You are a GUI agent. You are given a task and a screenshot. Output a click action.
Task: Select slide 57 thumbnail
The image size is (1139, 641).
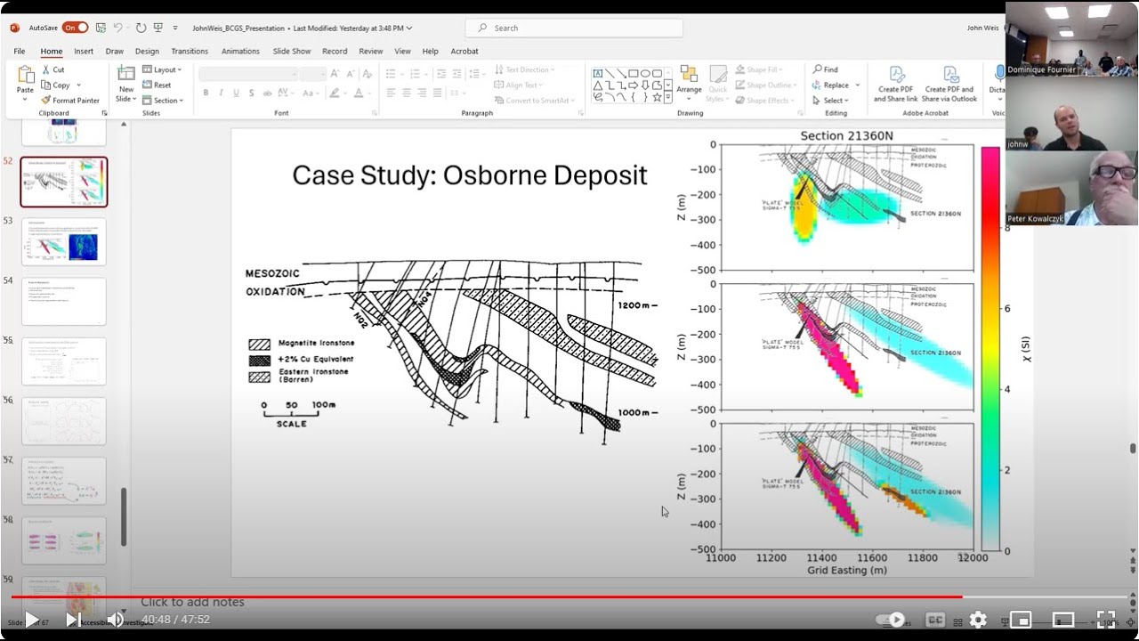pyautogui.click(x=64, y=481)
